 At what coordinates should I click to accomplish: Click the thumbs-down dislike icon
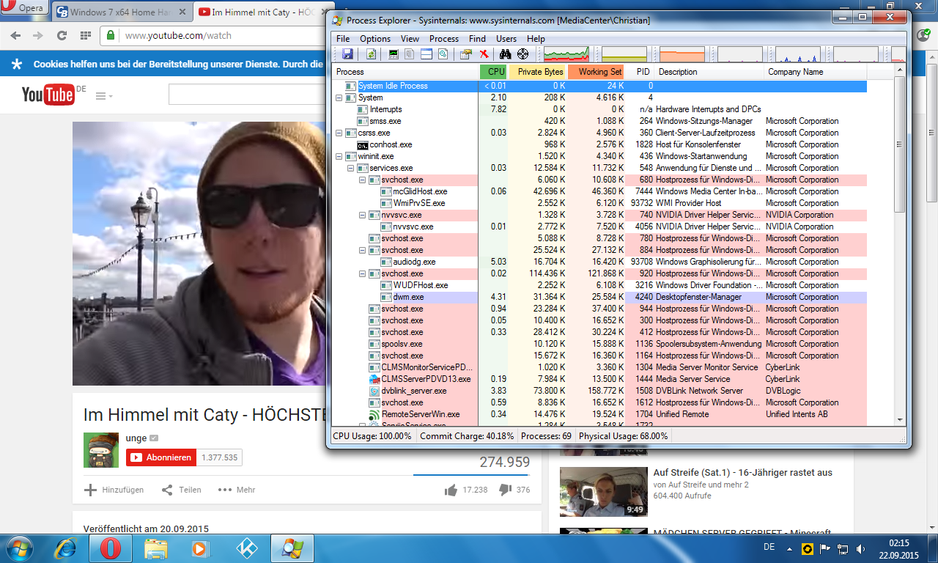pyautogui.click(x=505, y=490)
